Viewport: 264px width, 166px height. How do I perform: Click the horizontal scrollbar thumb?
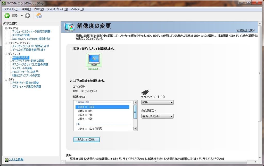click(x=156, y=162)
